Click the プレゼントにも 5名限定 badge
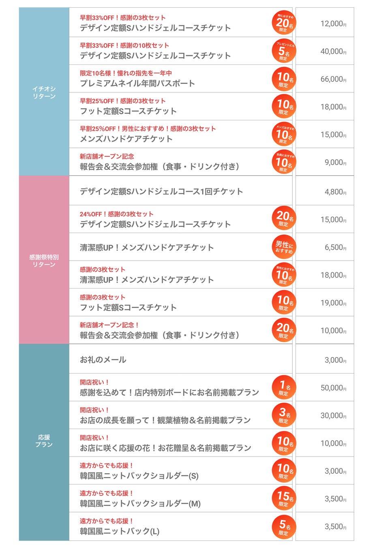 [x=284, y=51]
